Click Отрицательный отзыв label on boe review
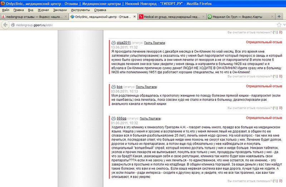This screenshot has height=187, width=286. pos(264,86)
